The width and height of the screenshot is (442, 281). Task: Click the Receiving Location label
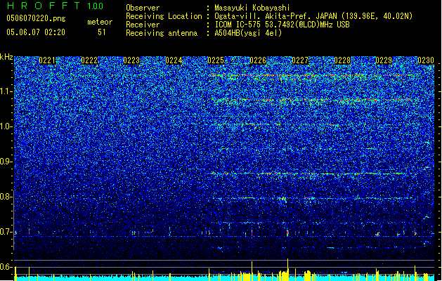(x=164, y=16)
